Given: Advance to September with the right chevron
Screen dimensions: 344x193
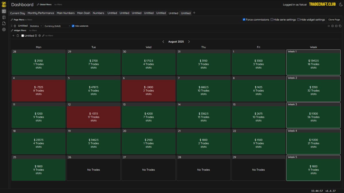Looking at the screenshot, I should tap(189, 41).
